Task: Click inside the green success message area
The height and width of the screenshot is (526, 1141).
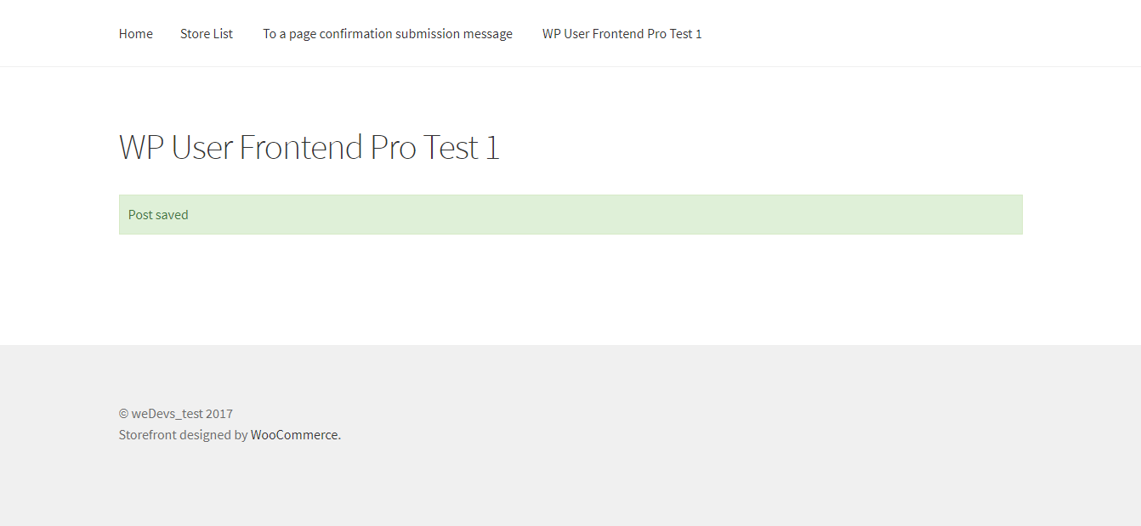Action: pos(570,214)
